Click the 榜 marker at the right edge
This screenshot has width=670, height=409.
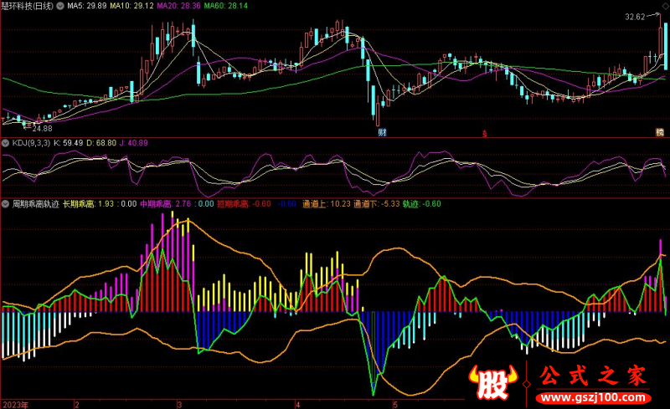pos(659,132)
